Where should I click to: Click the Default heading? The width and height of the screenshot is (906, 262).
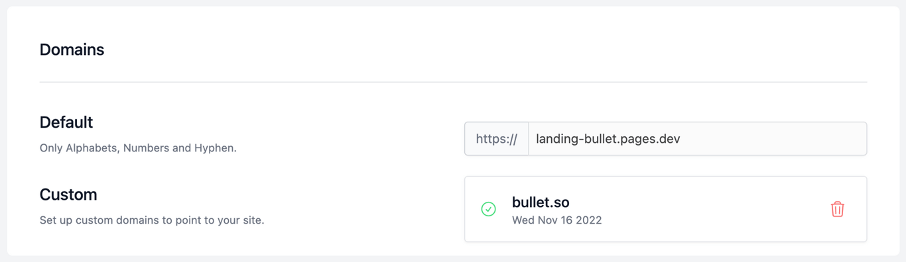click(66, 122)
